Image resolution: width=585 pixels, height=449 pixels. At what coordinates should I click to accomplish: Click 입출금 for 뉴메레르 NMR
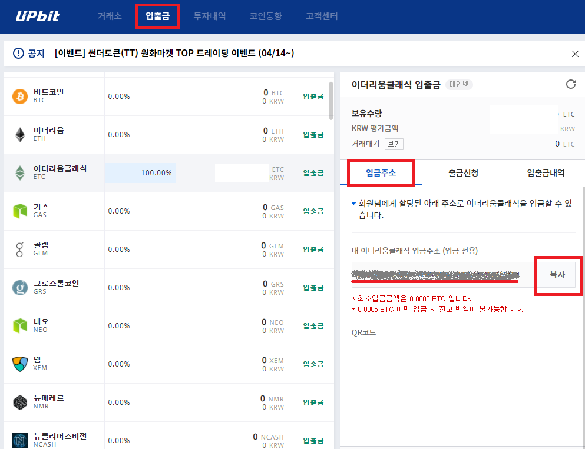313,403
